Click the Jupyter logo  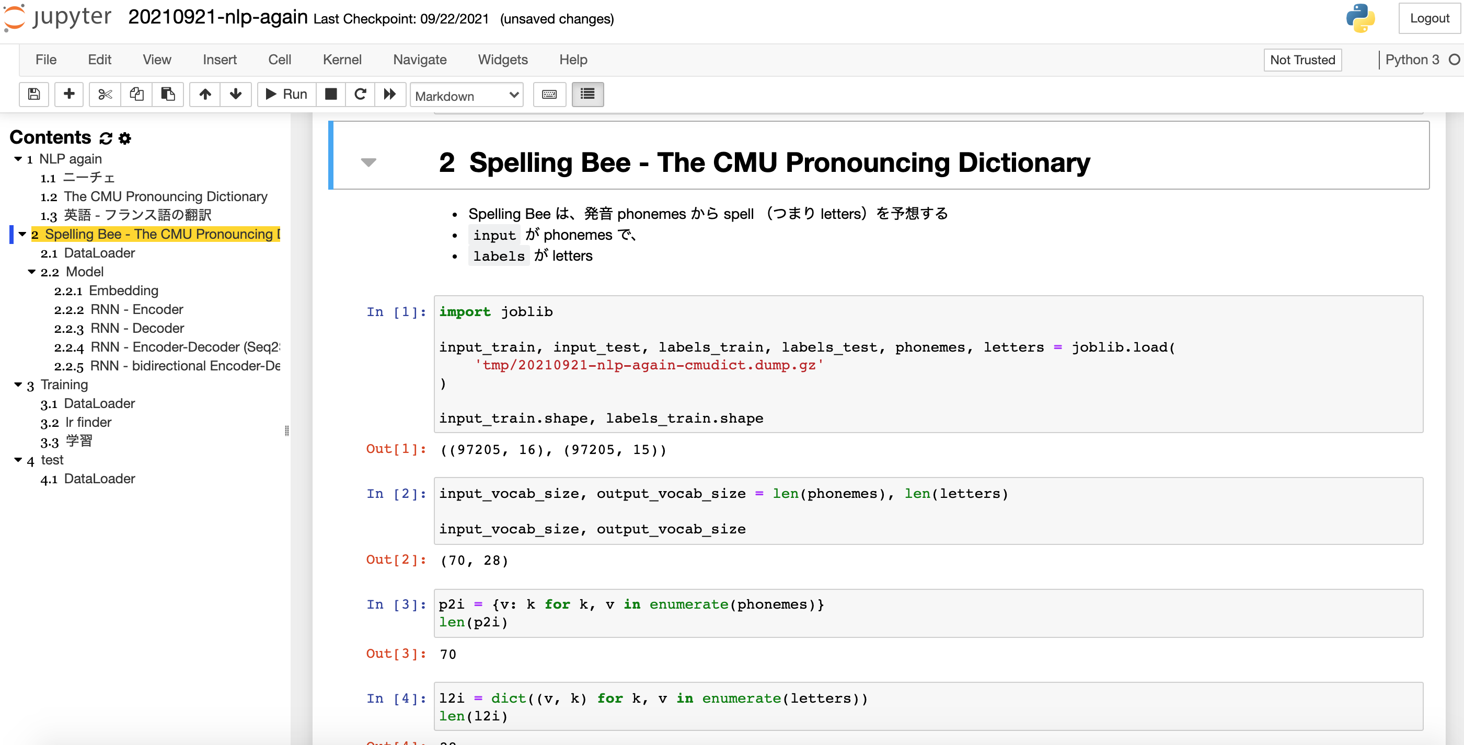click(x=58, y=18)
